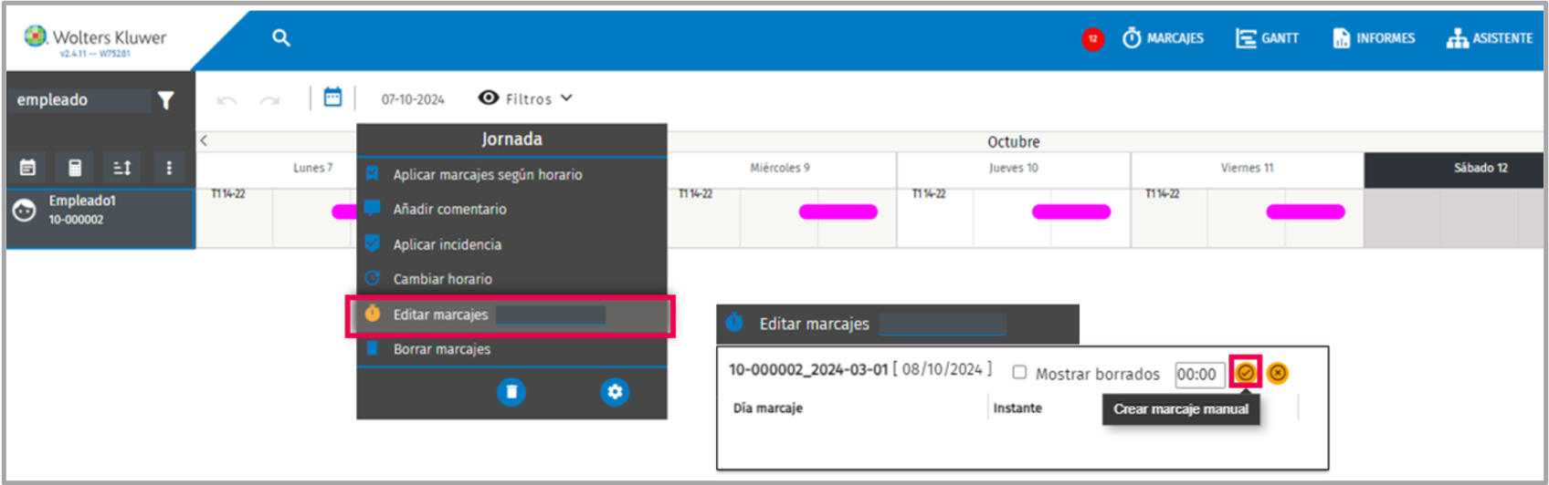Image resolution: width=1549 pixels, height=485 pixels.
Task: Go to previous week with left chevron
Action: point(204,140)
